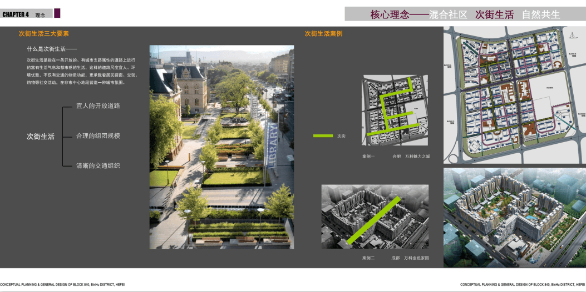Click the BLOCK C label on the master plan

[451, 122]
